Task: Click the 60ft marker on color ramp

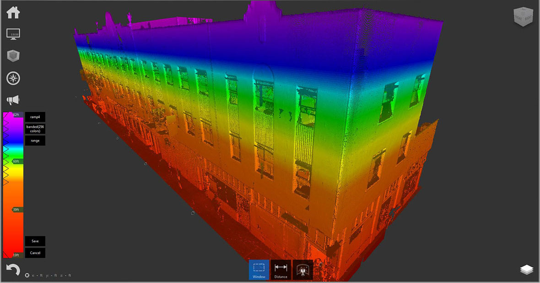Action: [x=16, y=161]
